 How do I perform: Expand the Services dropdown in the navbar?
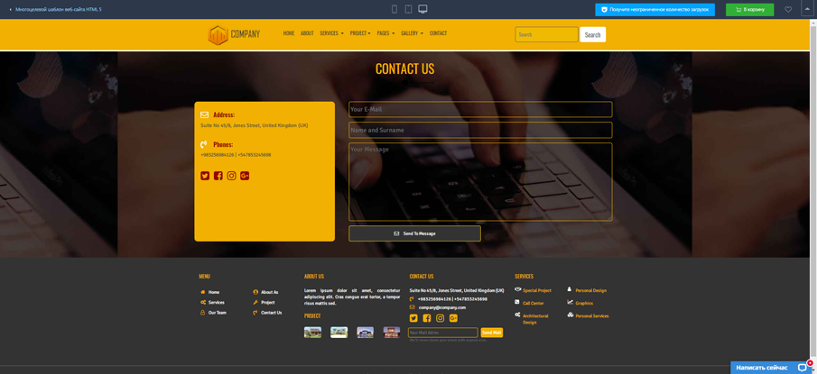point(331,33)
